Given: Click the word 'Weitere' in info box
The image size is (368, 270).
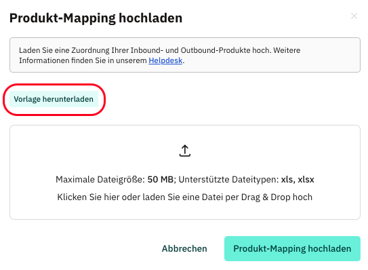Looking at the screenshot, I should [x=287, y=50].
